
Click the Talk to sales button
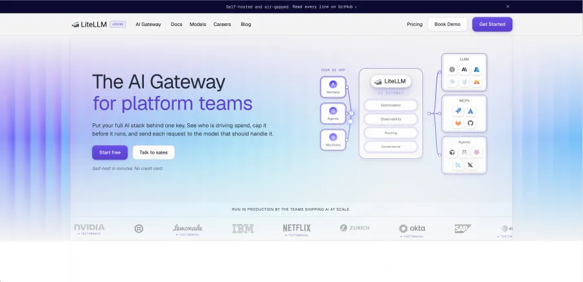point(154,152)
